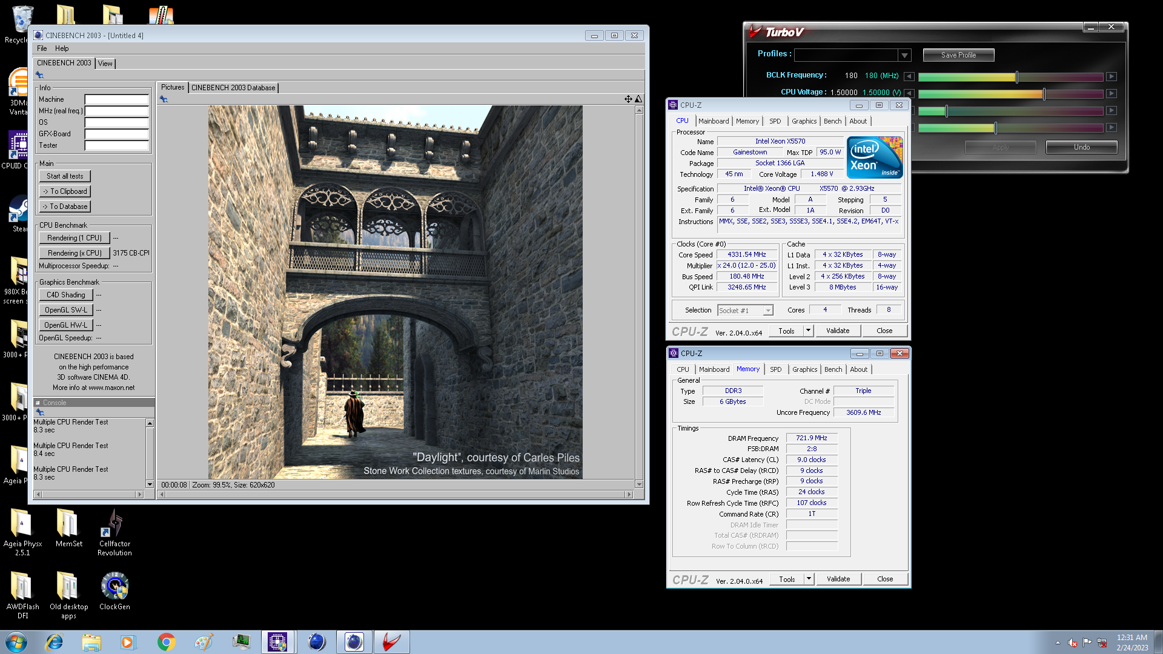Open the TurboV Profiles dropdown

click(x=904, y=55)
